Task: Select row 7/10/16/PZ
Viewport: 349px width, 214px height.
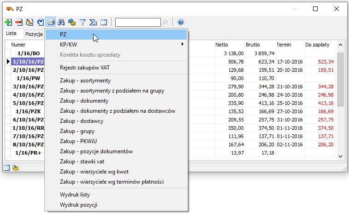Action: click(x=28, y=136)
